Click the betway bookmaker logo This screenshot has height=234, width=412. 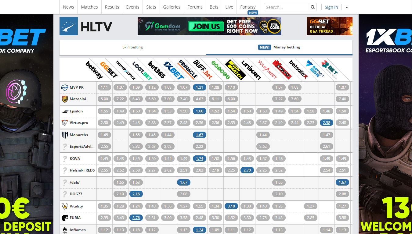tap(94, 70)
